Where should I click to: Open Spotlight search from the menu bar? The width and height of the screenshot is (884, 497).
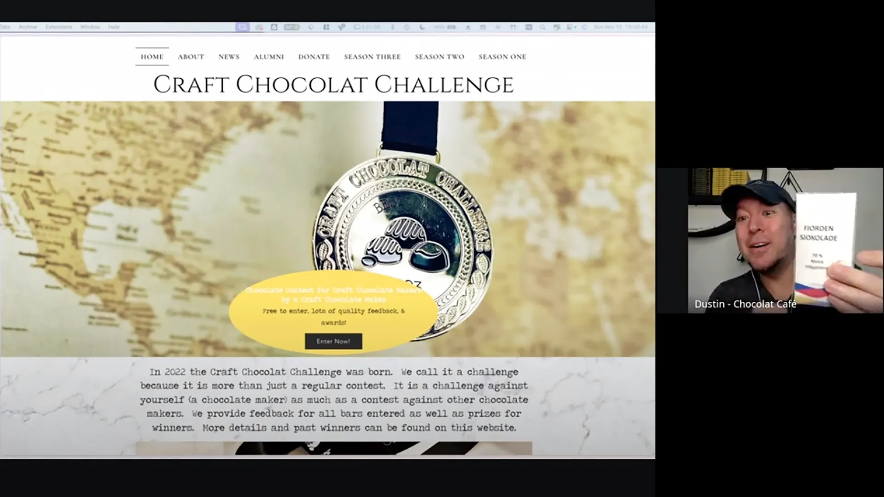tap(542, 27)
